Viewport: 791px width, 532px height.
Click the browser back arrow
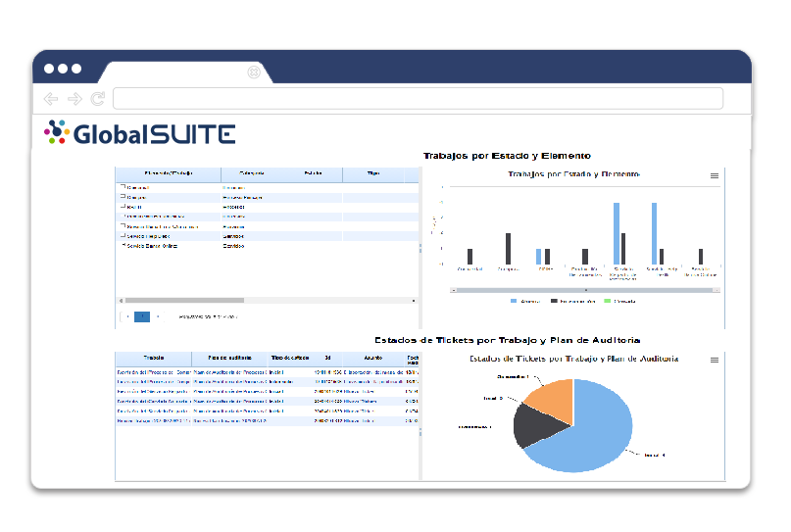(51, 99)
